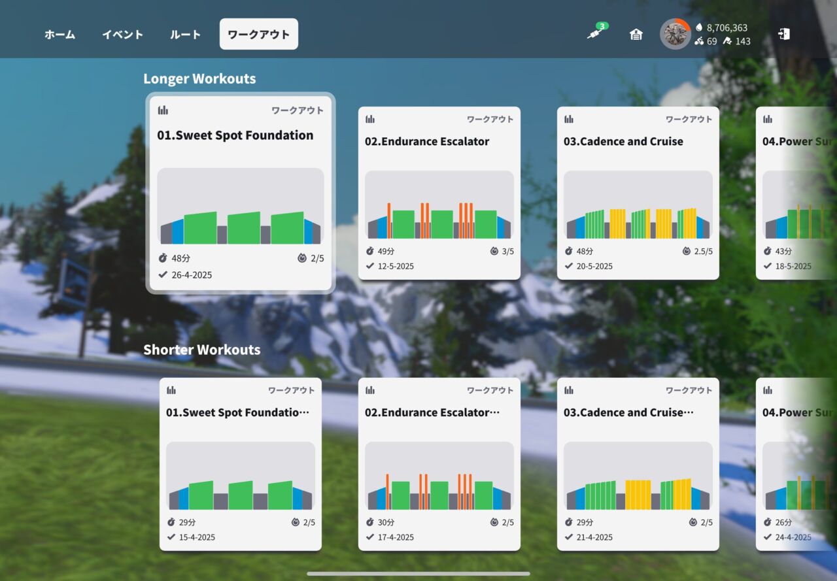Click the bar chart icon on 49分 Endurance card
Screen dimensions: 837x581
370,119
